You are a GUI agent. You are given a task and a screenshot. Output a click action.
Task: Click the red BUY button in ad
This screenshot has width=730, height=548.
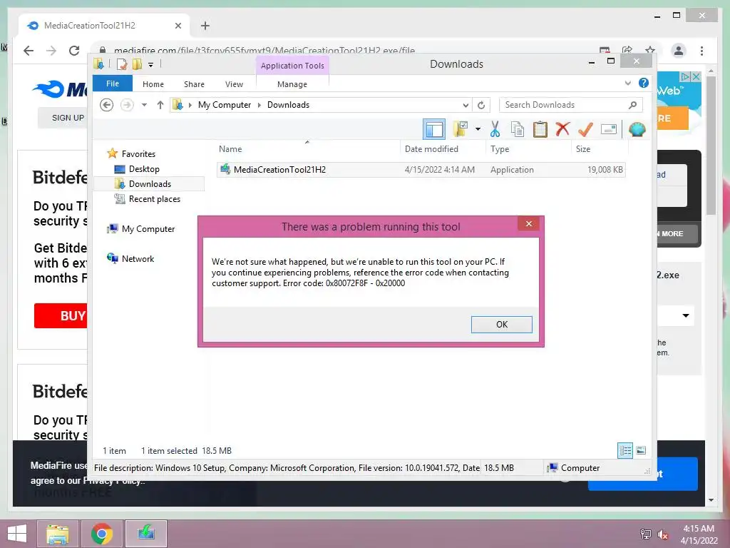61,315
